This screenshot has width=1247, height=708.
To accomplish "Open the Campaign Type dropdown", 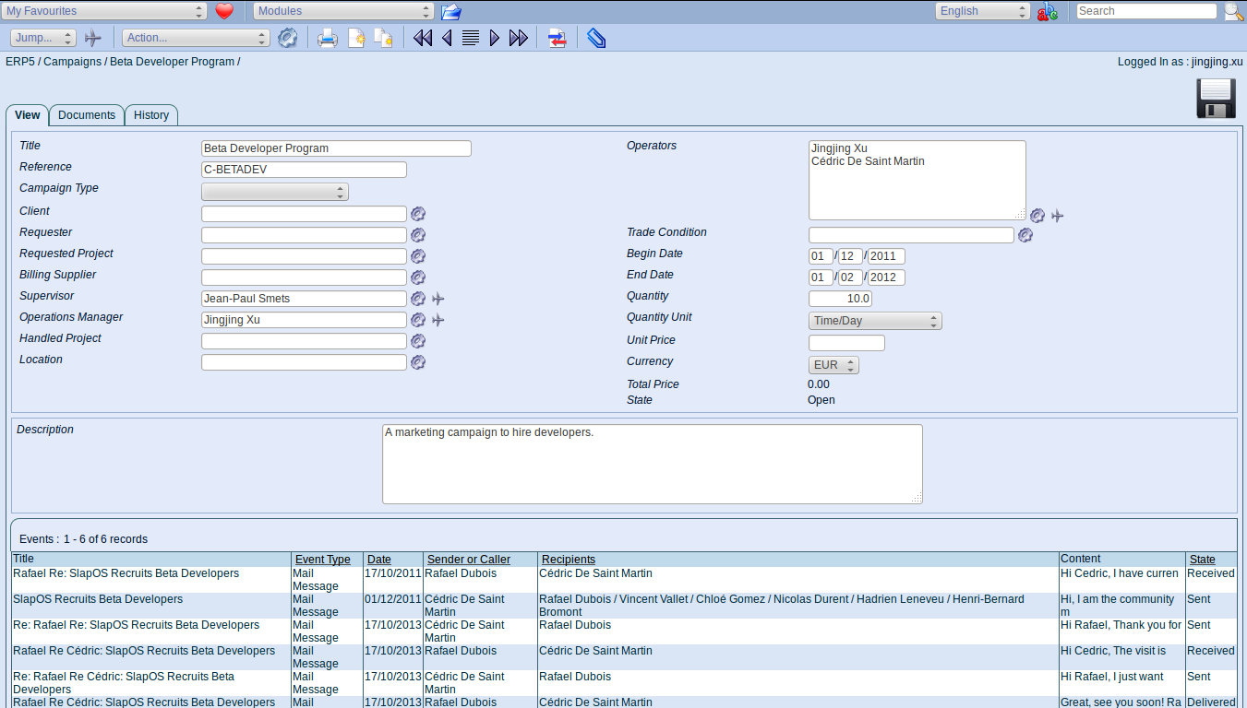I will (x=275, y=192).
